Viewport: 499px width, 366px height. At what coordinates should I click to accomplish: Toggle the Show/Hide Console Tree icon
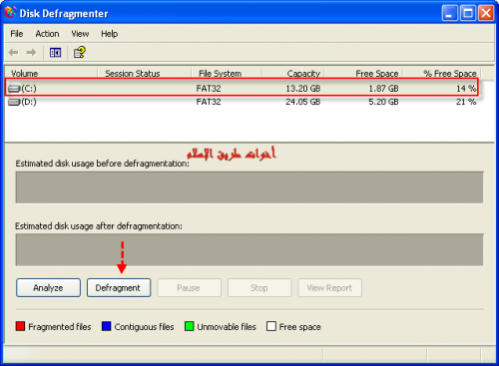point(55,53)
